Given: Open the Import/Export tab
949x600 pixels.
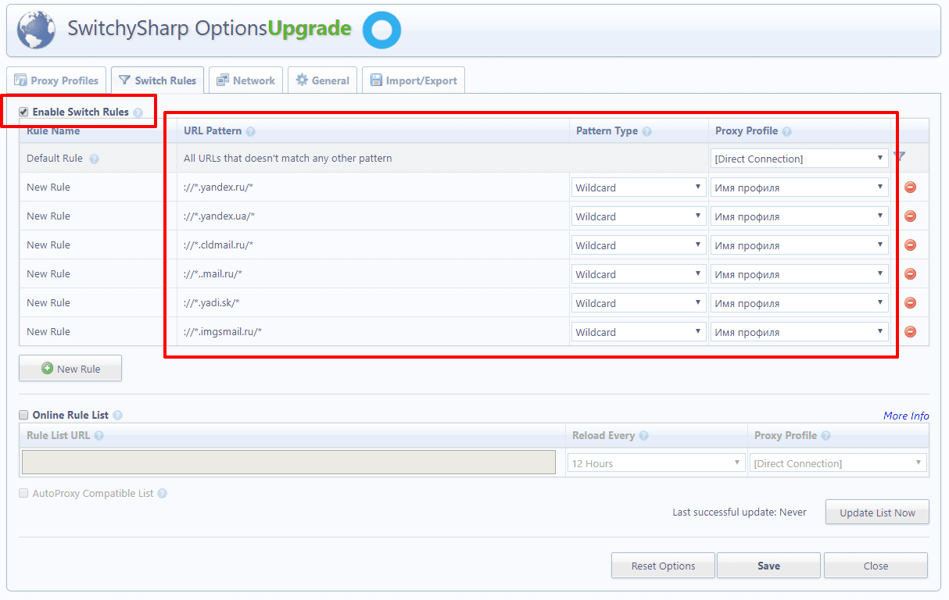Looking at the screenshot, I should [x=414, y=80].
